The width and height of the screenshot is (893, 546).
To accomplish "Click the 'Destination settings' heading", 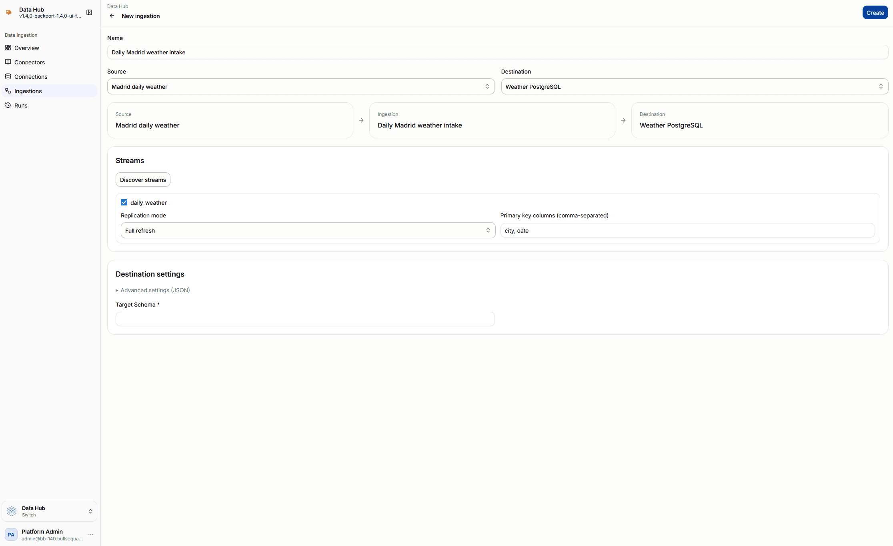I will 150,274.
